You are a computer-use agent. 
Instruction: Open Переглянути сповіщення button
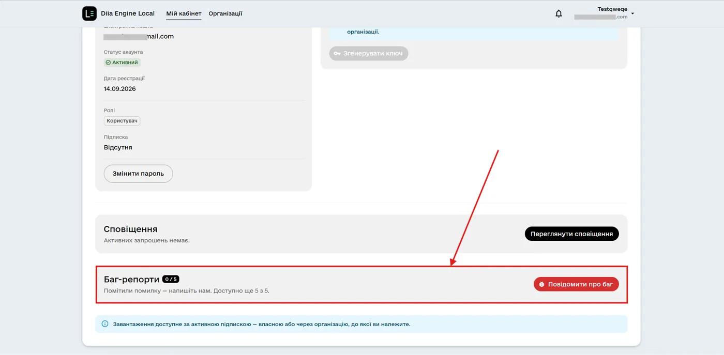click(x=571, y=234)
